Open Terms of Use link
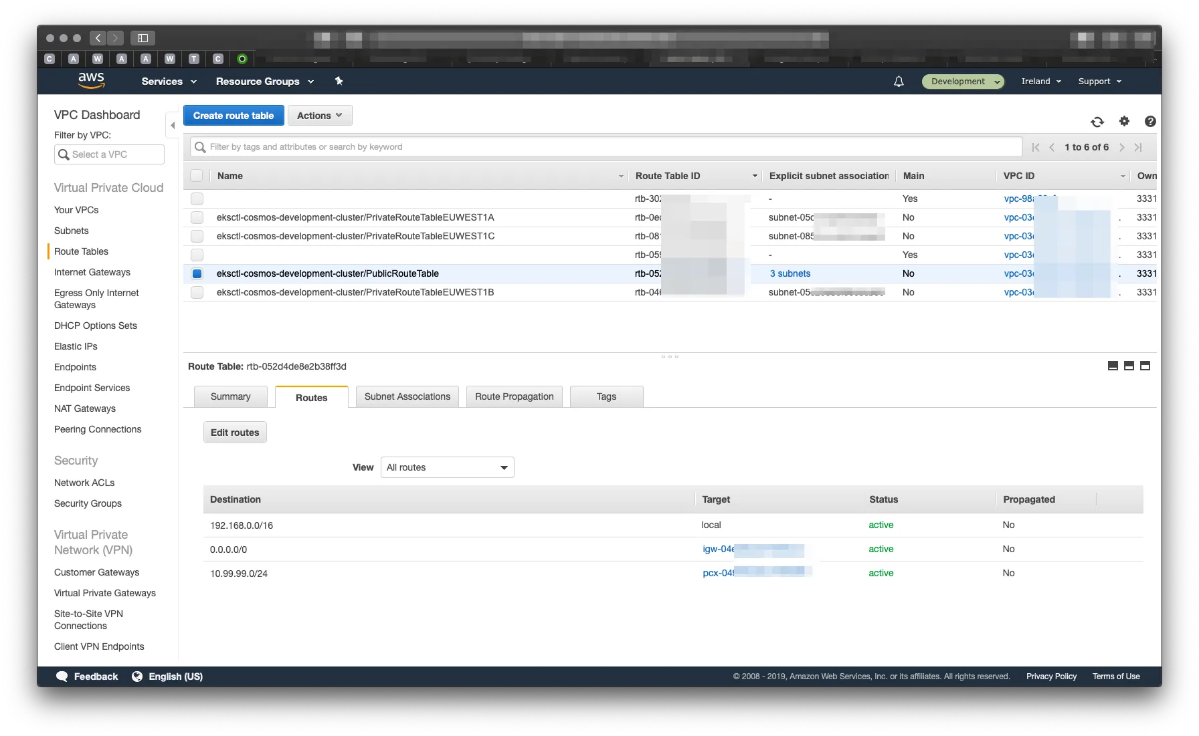 (1116, 677)
